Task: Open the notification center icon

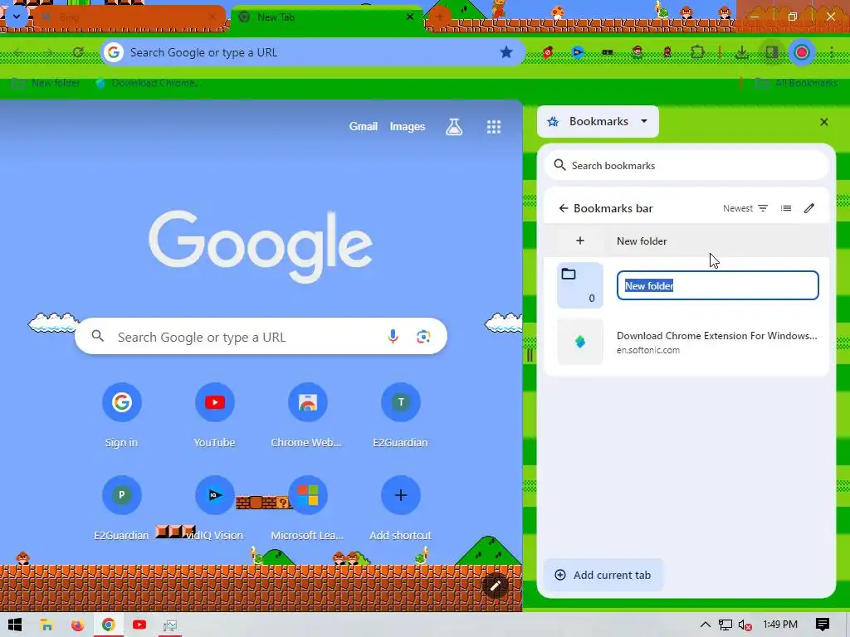Action: (x=822, y=625)
